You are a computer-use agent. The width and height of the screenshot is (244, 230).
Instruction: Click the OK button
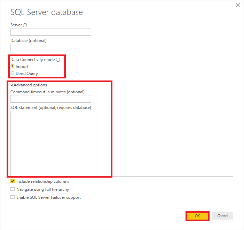pyautogui.click(x=197, y=216)
